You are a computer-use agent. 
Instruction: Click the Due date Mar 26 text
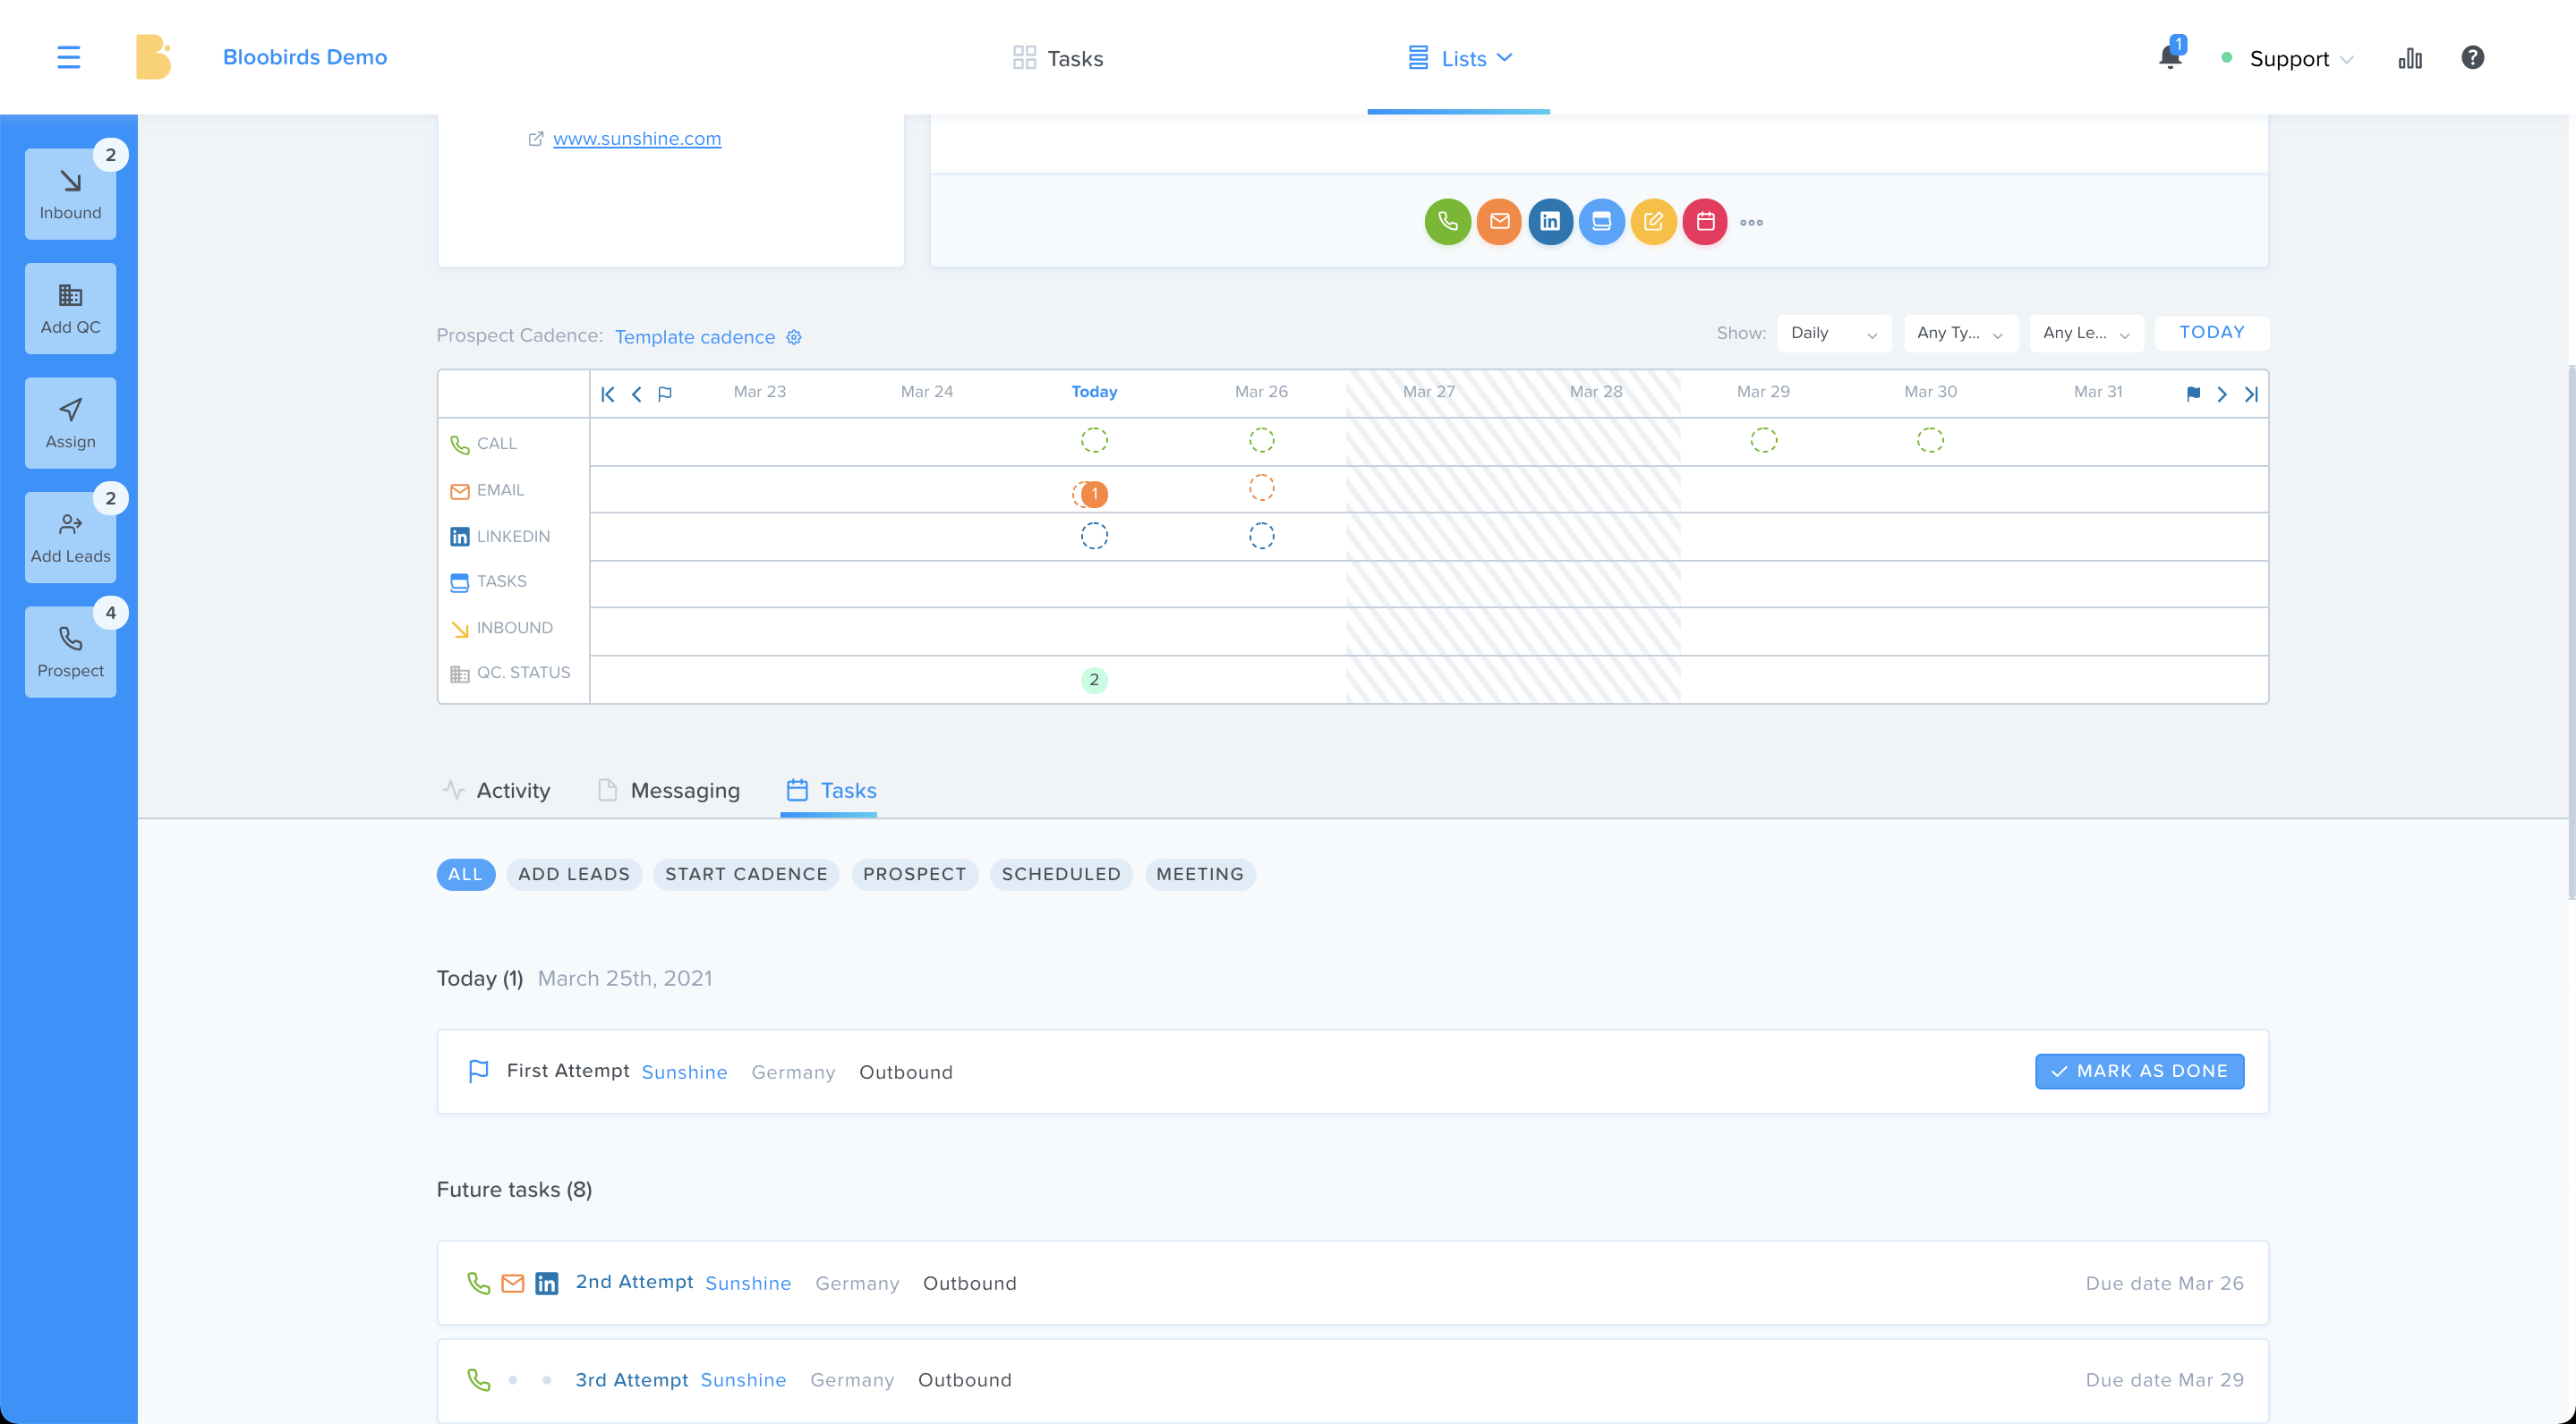(2164, 1283)
